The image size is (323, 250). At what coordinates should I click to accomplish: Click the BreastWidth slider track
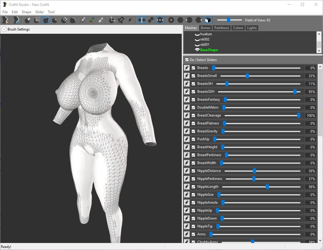260,163
